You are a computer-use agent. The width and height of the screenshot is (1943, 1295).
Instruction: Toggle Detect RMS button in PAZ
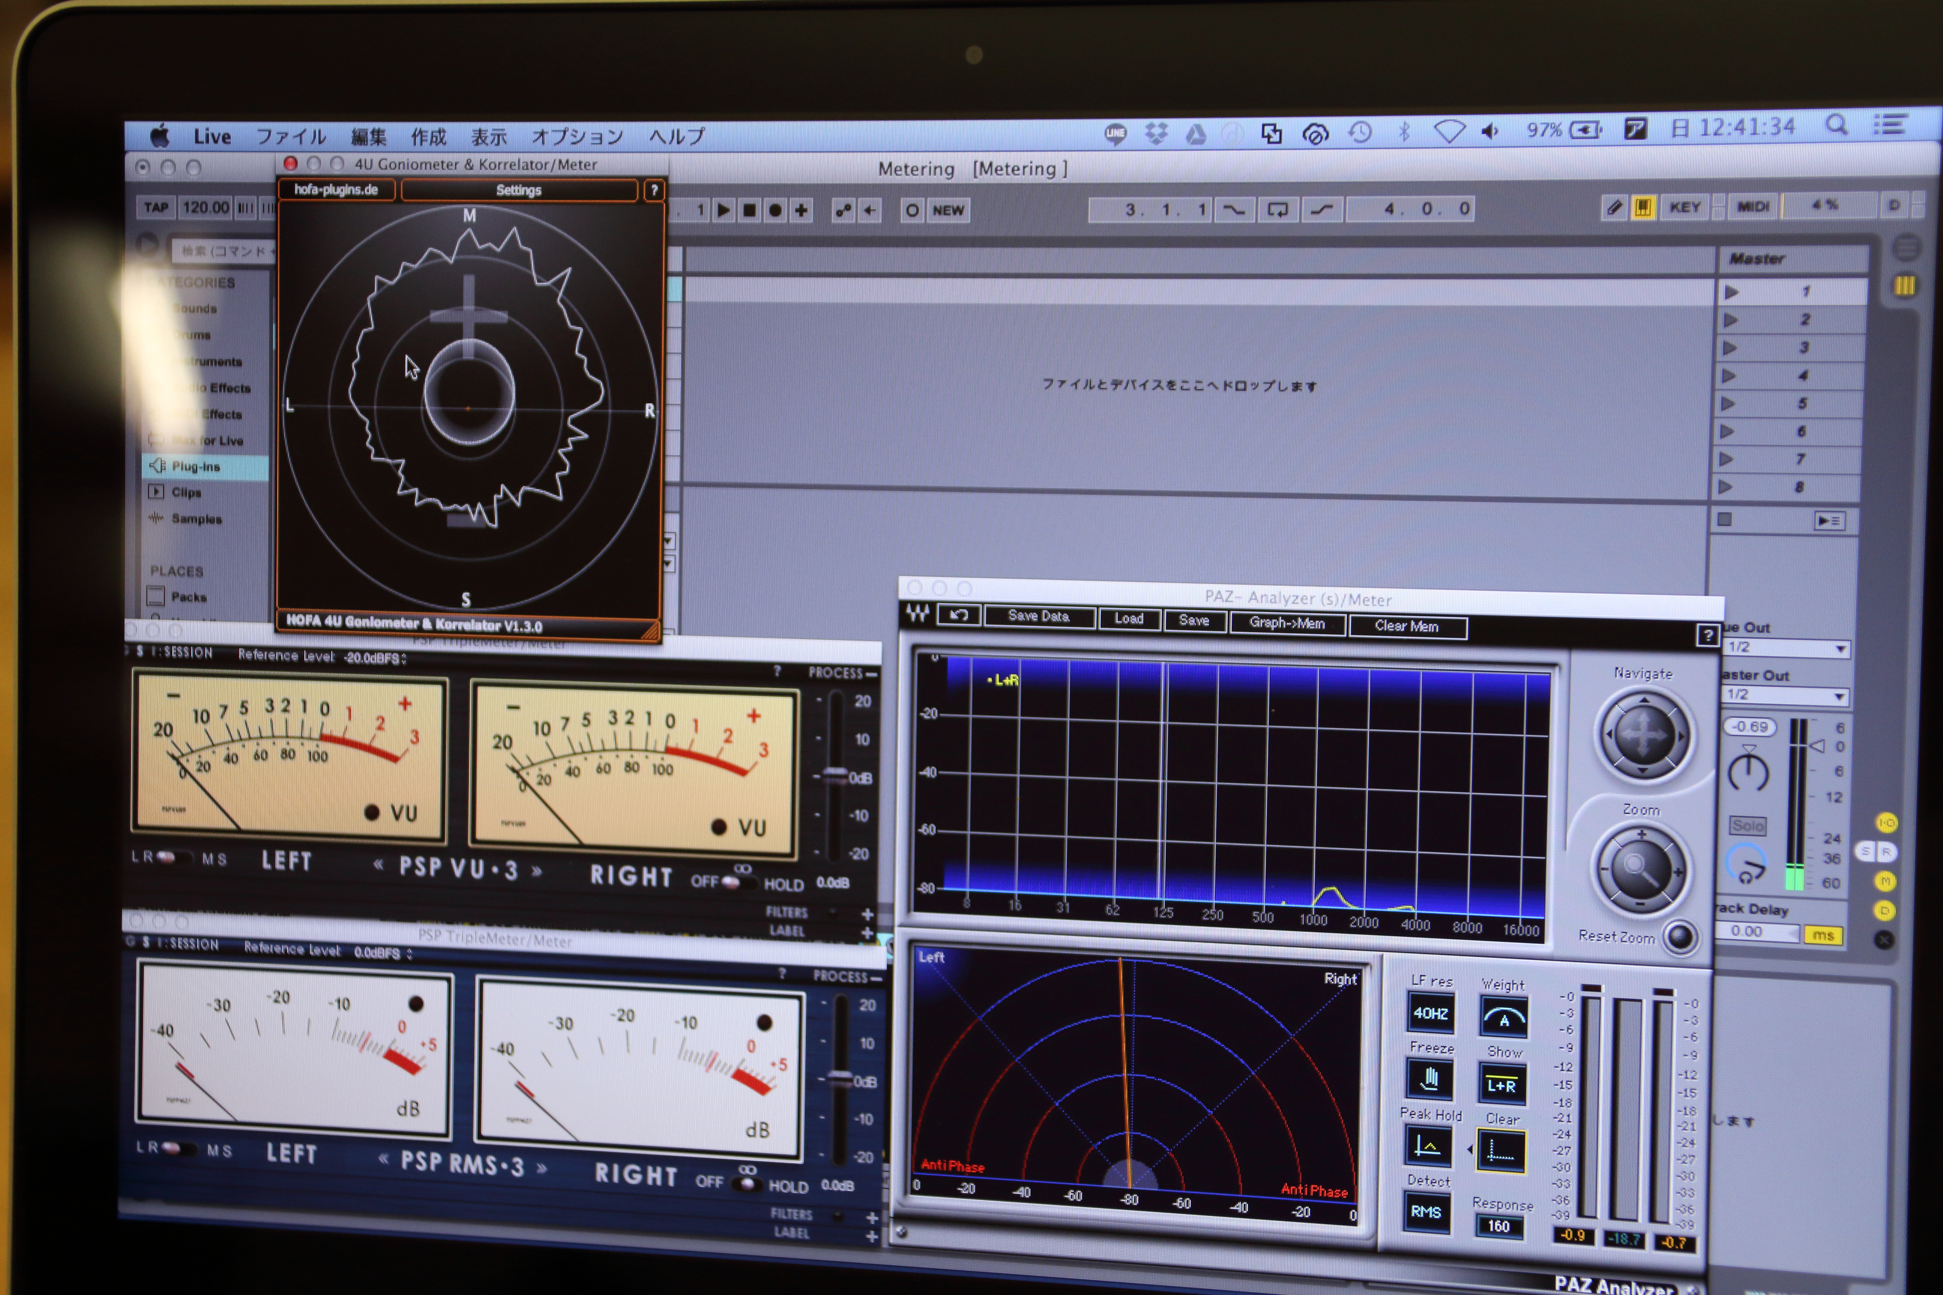1426,1213
